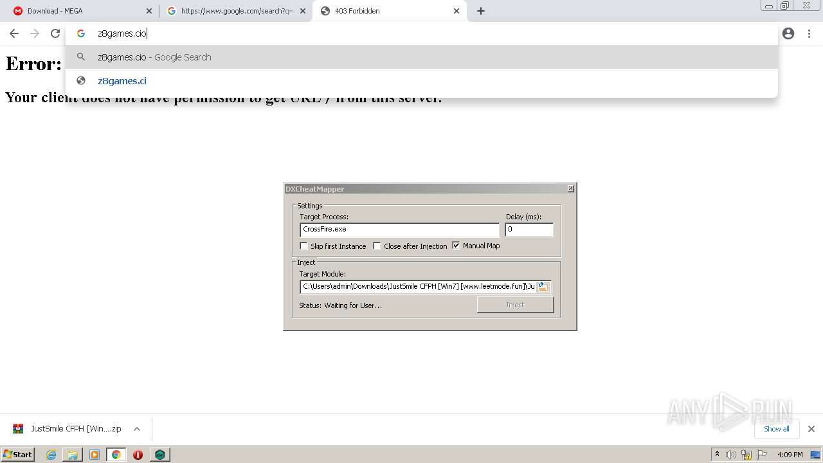The height and width of the screenshot is (463, 823).
Task: Click the Target Process field with CrossFire.exe
Action: point(399,230)
